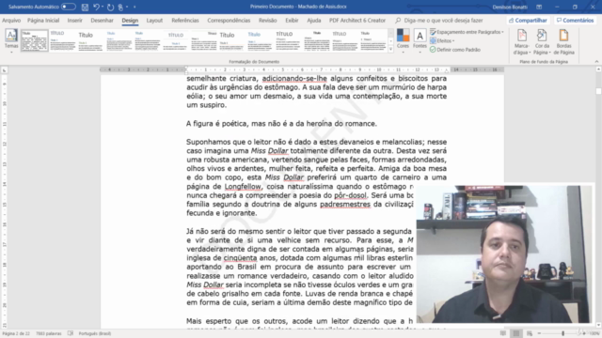The width and height of the screenshot is (602, 338).
Task: Click the Denilson Bonatti account name
Action: 510,7
